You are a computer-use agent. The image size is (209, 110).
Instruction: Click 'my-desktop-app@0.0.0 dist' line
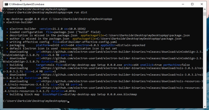tap(57, 19)
